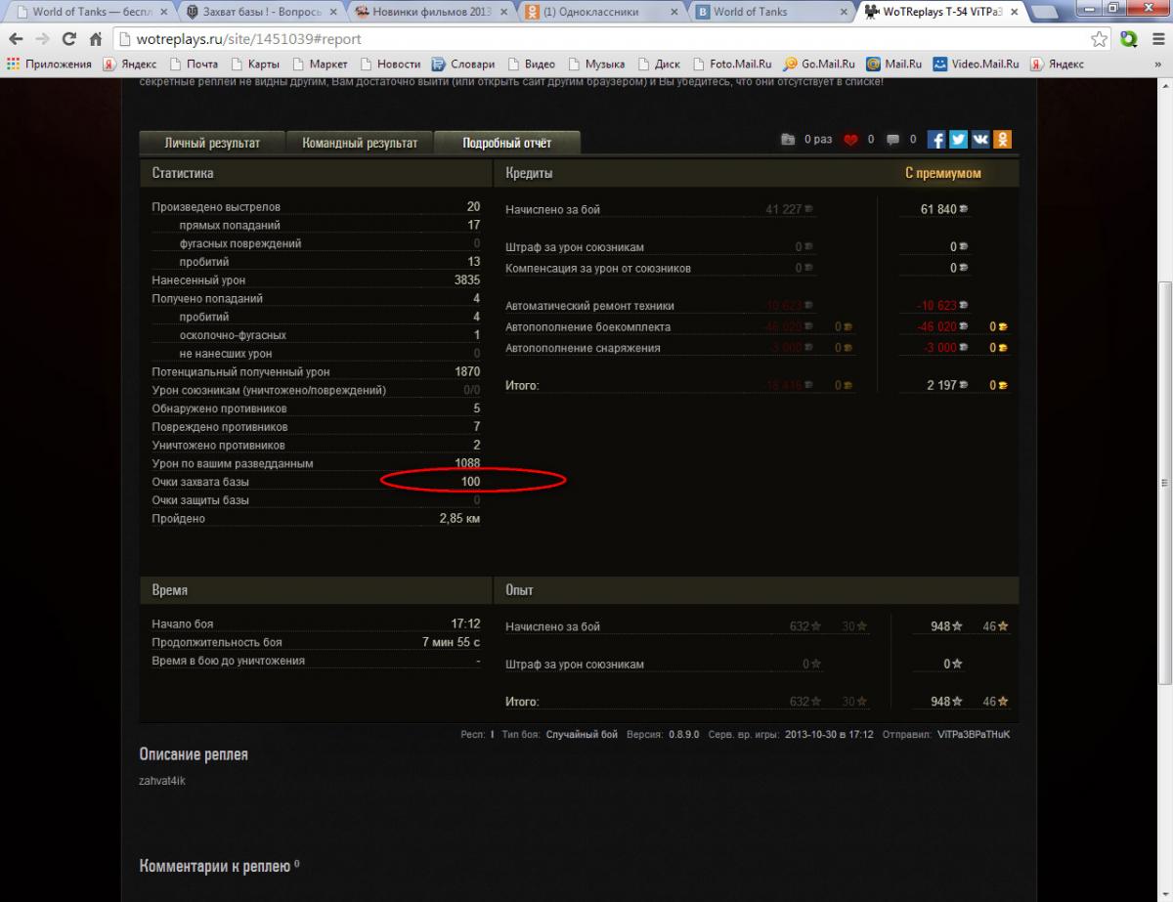Share replay on VK
This screenshot has height=902, width=1173.
(x=980, y=140)
